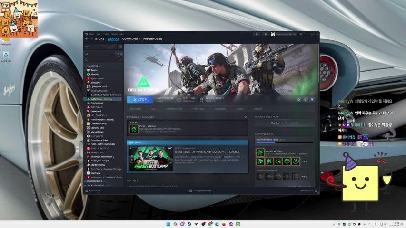406x228 pixels.
Task: Click the recent activity clock icon in the sidebar
Action: click(x=118, y=54)
